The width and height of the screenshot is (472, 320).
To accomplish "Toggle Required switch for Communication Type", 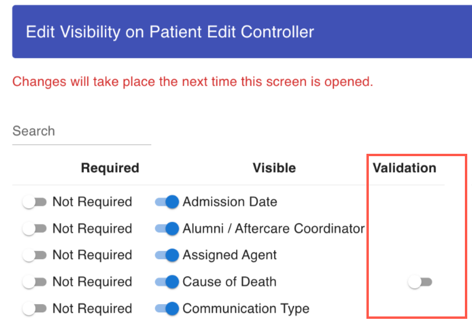I will (34, 309).
